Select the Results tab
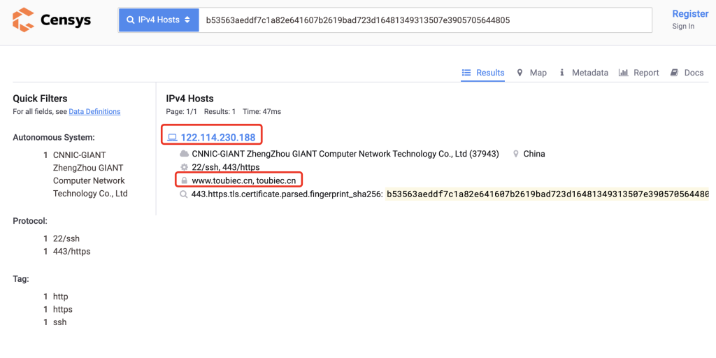This screenshot has width=716, height=358. (483, 73)
